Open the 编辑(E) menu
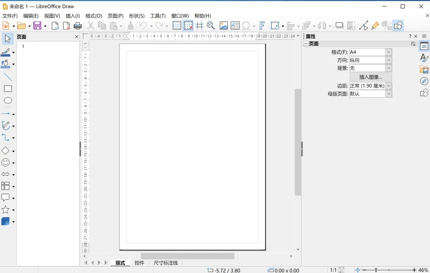This screenshot has width=430, height=273. (x=31, y=16)
